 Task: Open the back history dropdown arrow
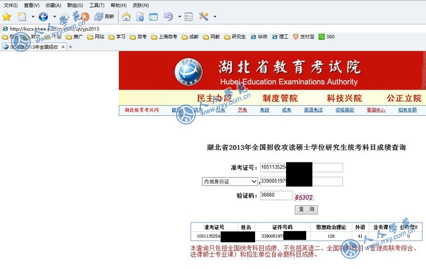click(x=55, y=17)
